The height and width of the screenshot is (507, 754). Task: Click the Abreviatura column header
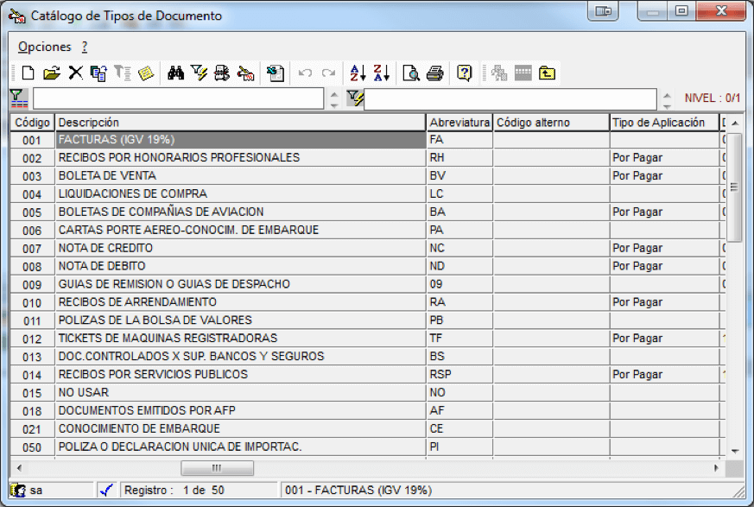click(459, 123)
